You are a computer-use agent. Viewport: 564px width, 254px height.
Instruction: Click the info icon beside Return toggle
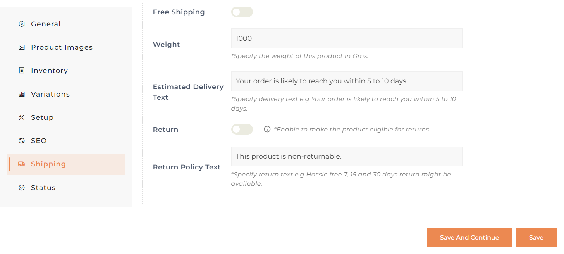coord(267,130)
